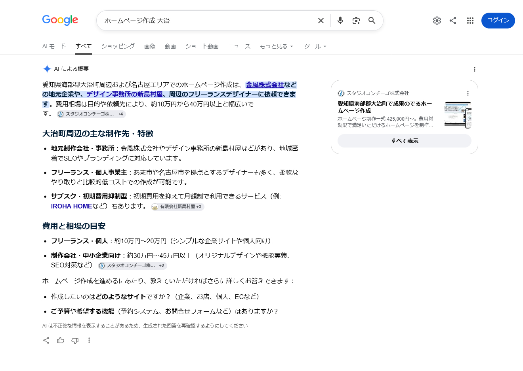Give thumbs down to AI overview
Screen dimensions: 523x371
pyautogui.click(x=75, y=341)
